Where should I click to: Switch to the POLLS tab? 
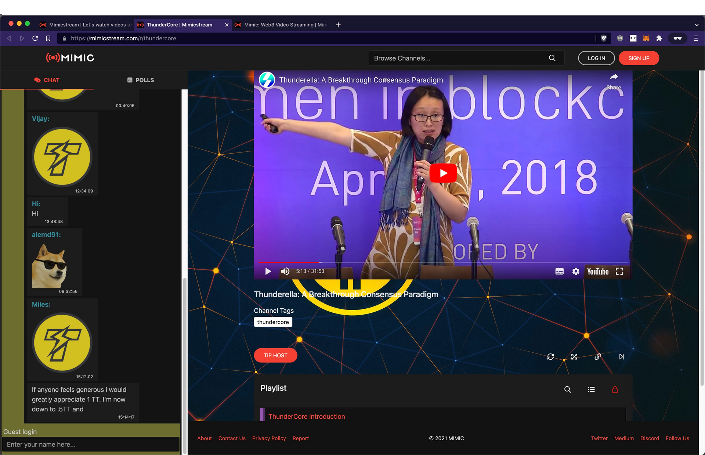point(141,80)
